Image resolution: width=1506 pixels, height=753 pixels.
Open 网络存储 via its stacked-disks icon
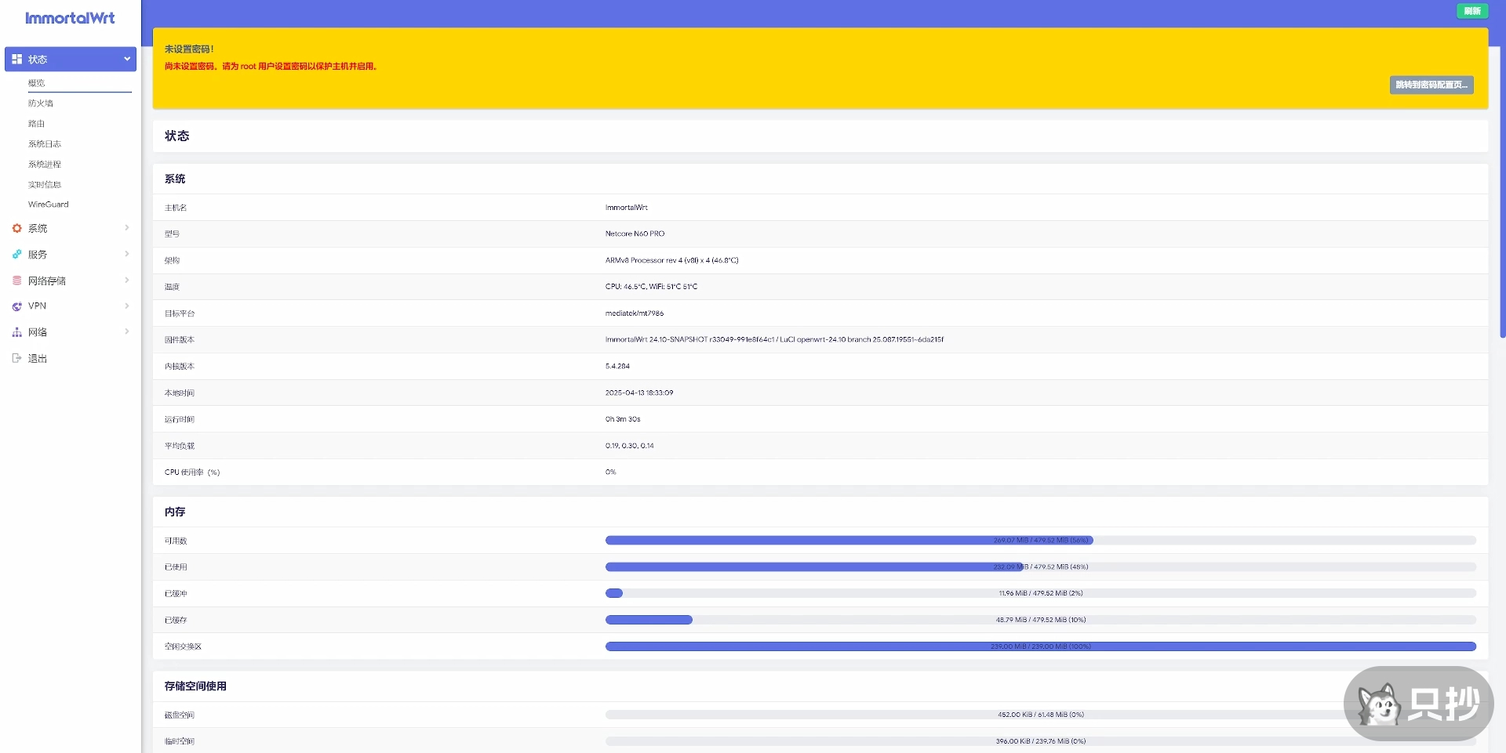point(16,280)
